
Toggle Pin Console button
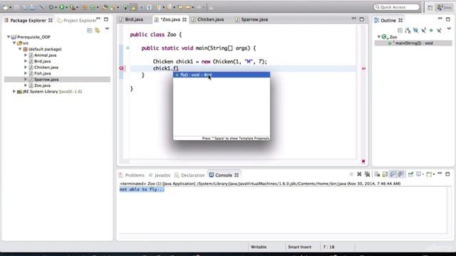click(x=410, y=174)
